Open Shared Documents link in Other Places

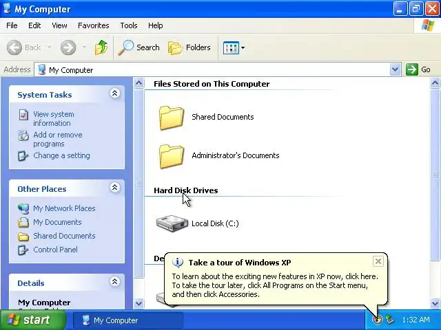(64, 236)
